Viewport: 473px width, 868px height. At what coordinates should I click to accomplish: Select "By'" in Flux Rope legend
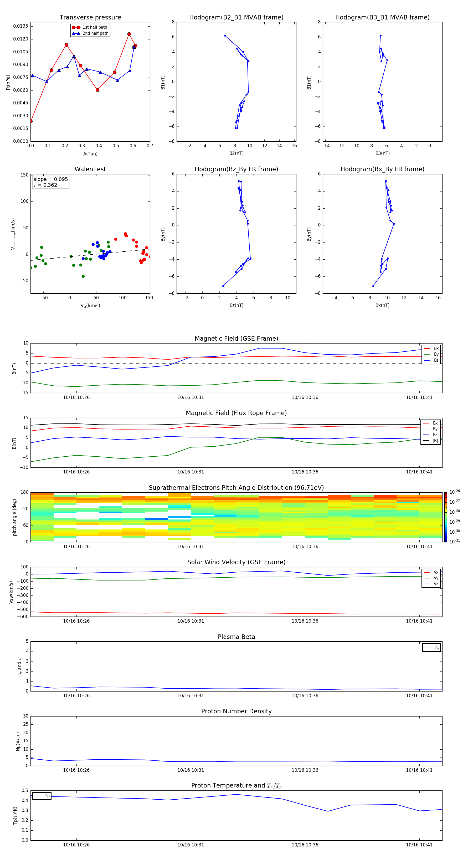[431, 429]
